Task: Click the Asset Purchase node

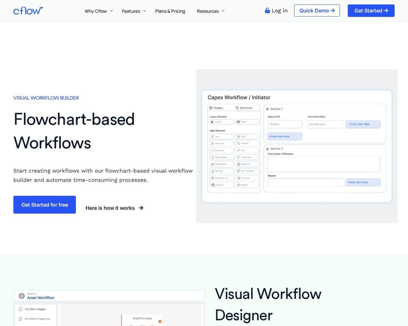Action: (x=142, y=320)
